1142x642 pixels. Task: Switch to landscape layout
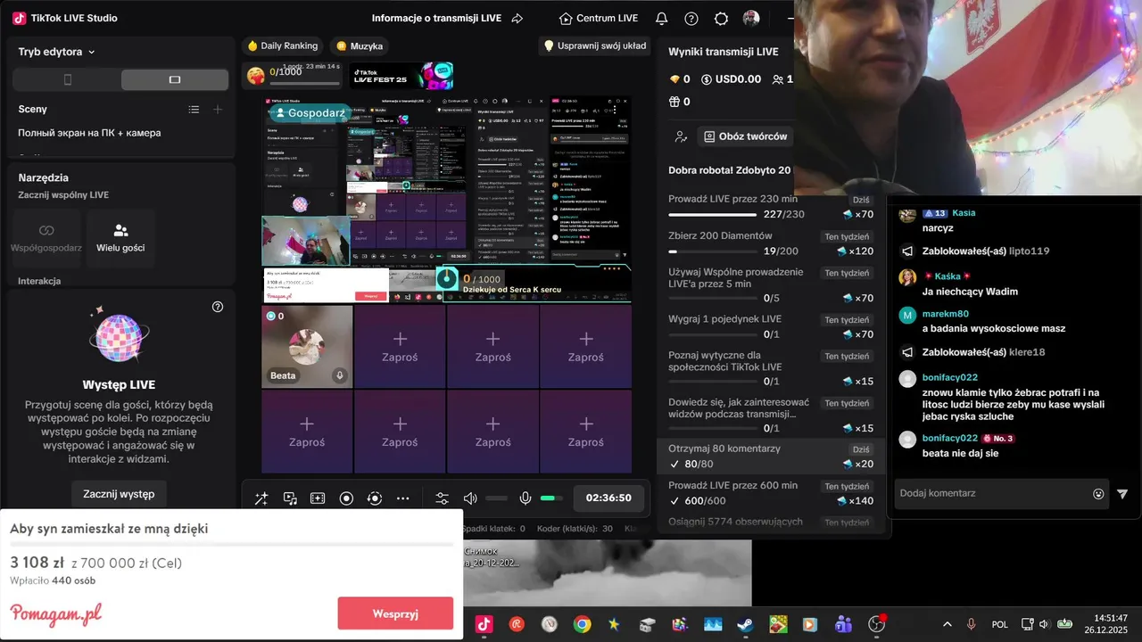click(x=175, y=79)
